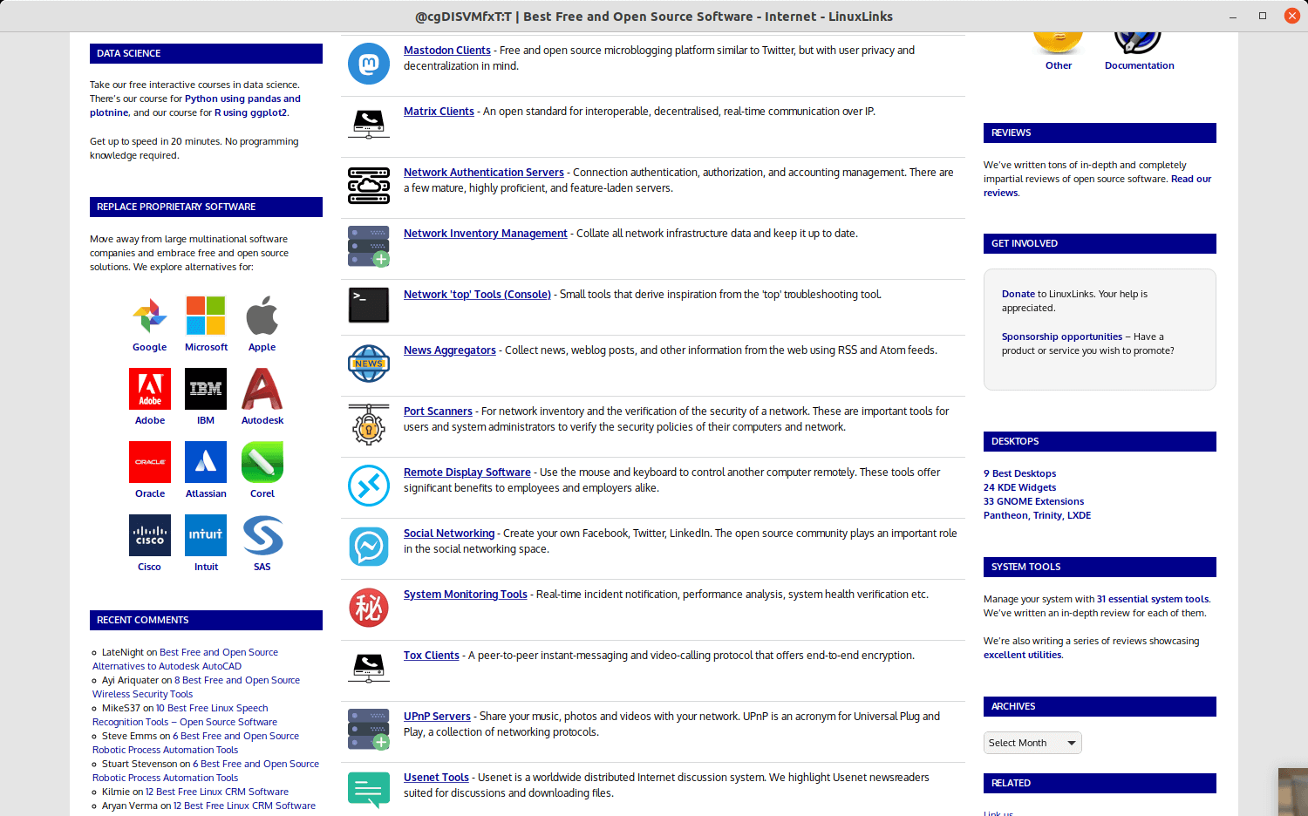The width and height of the screenshot is (1308, 816).
Task: Open the Network Authentication Servers icon
Action: 369,186
